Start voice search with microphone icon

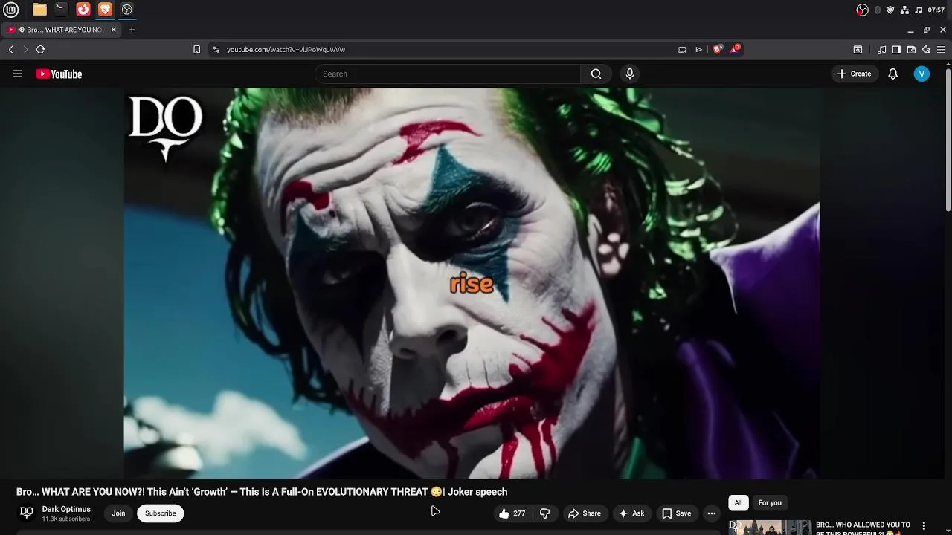click(x=630, y=74)
